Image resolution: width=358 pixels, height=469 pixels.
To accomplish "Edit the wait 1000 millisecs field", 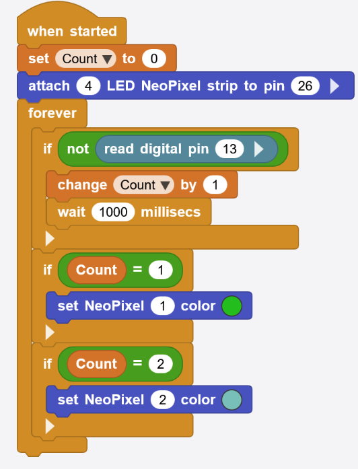I will [113, 212].
